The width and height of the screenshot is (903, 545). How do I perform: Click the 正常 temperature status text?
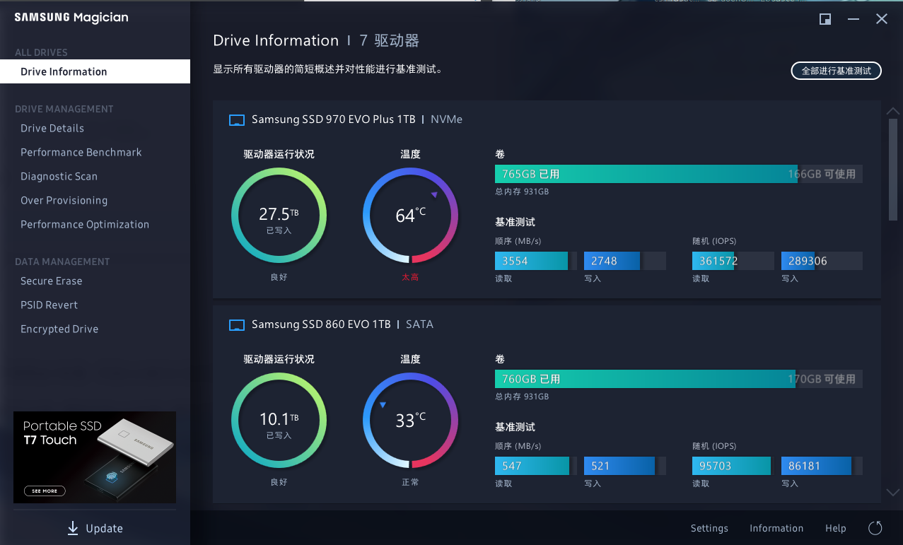tap(410, 483)
